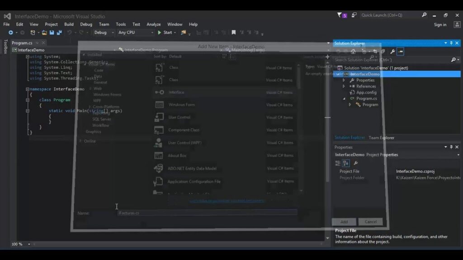The image size is (463, 260).
Task: Expand the Properties node in Solution Explorer
Action: pyautogui.click(x=344, y=80)
